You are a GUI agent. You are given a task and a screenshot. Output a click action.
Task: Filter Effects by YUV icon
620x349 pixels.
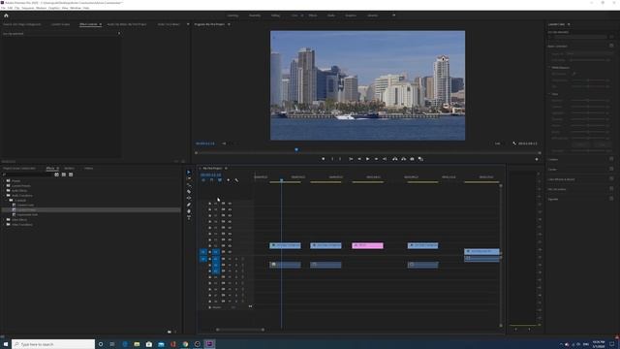(x=71, y=174)
